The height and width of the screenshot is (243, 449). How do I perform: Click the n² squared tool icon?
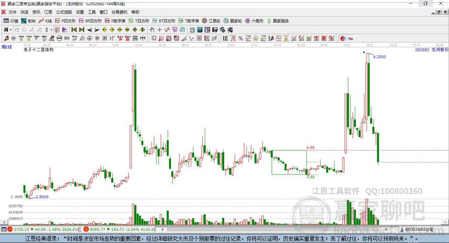pos(74,39)
